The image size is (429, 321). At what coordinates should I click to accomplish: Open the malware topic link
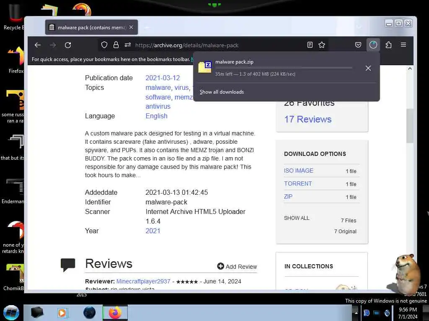click(x=158, y=88)
